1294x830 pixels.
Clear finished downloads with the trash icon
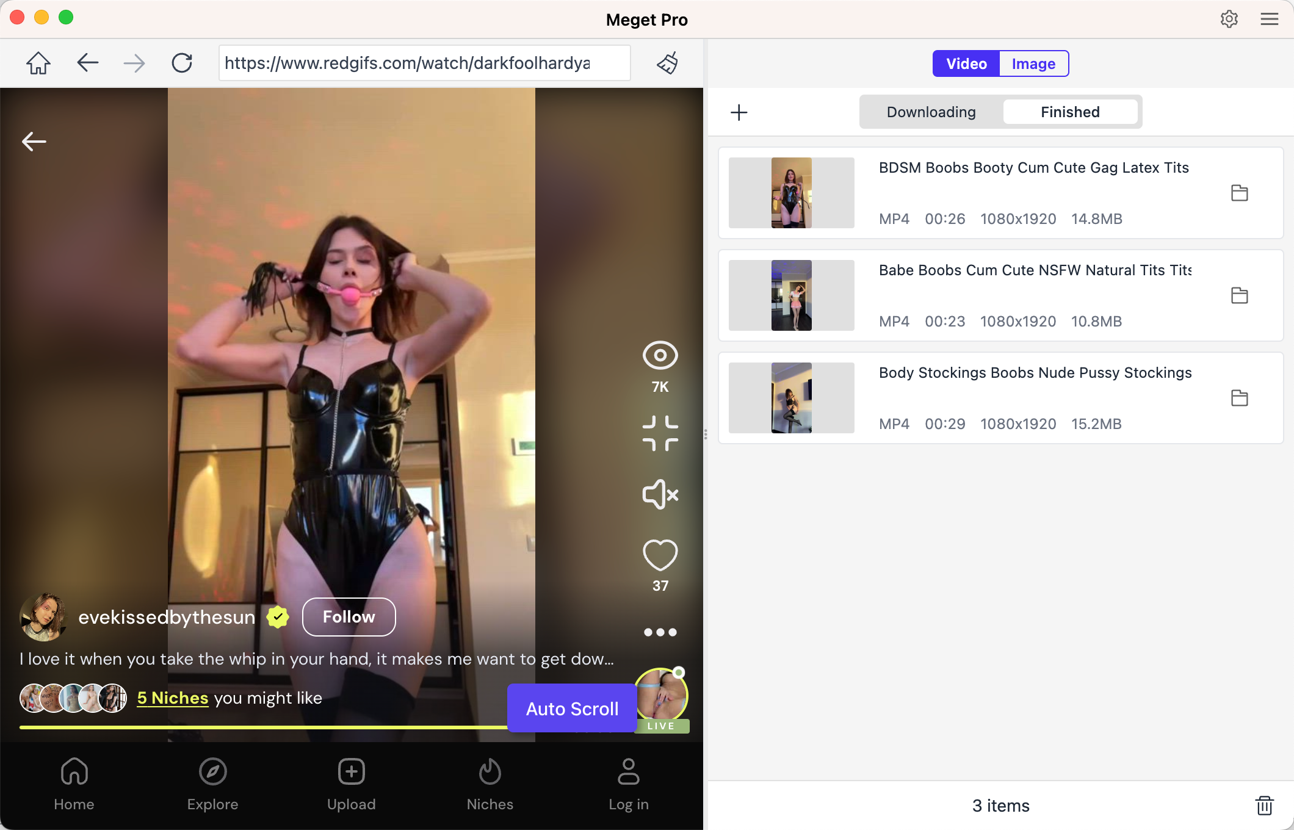1263,805
